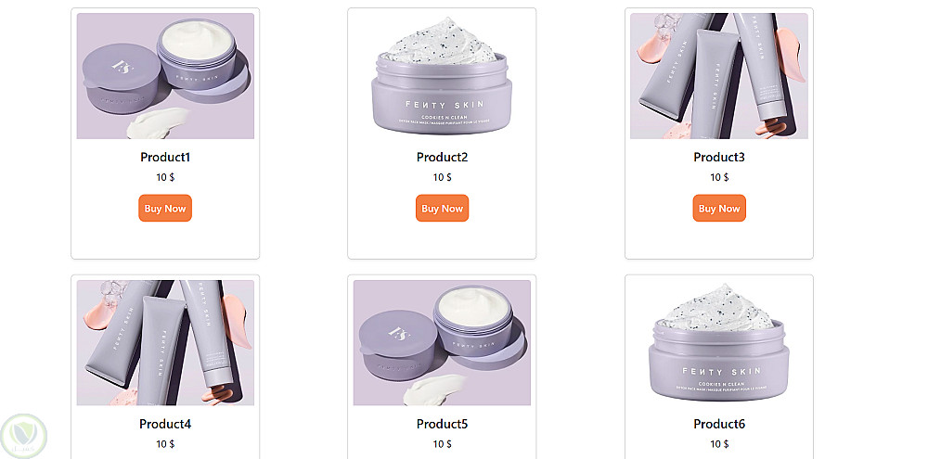
Task: Select the Product1 title
Action: (x=165, y=158)
